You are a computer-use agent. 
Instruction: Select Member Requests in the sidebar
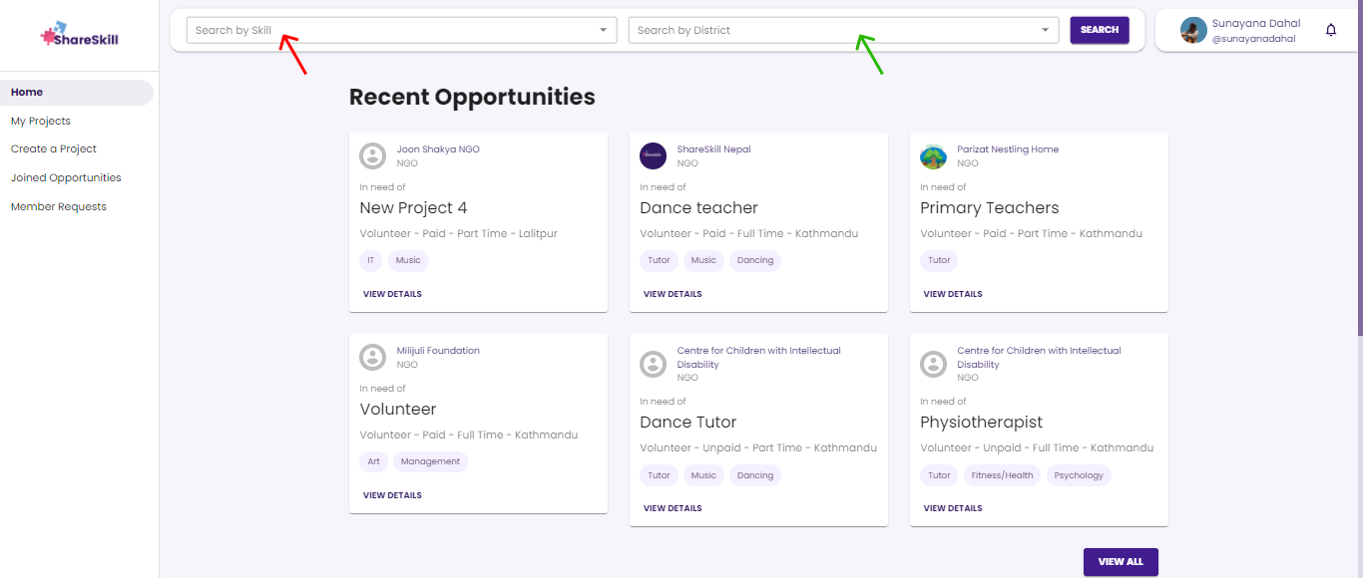coord(59,206)
